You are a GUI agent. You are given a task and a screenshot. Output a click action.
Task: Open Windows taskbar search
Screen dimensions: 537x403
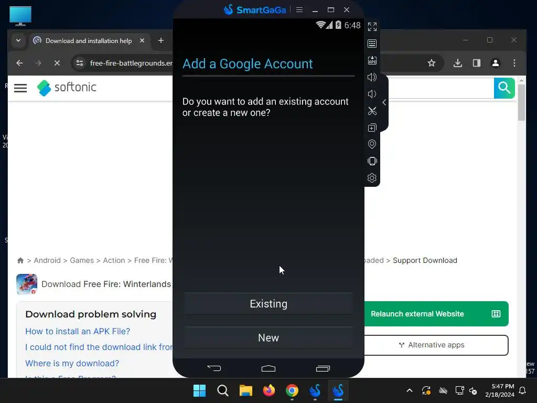(223, 390)
